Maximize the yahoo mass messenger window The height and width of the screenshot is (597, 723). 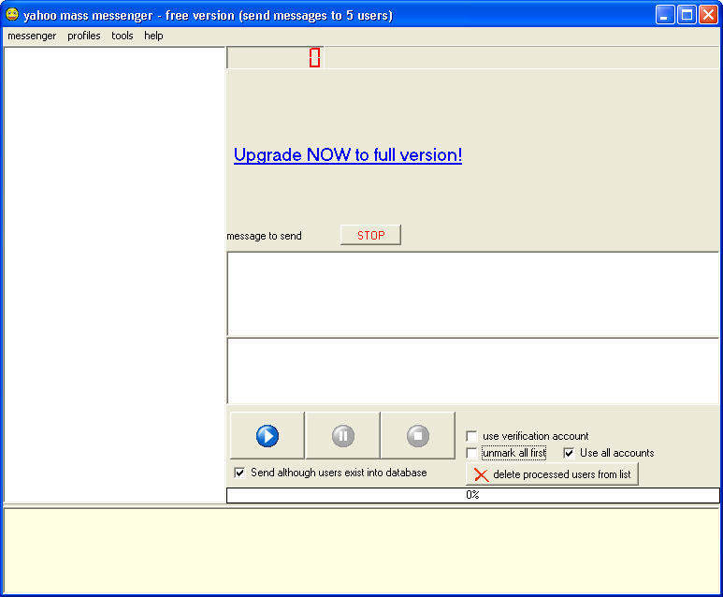point(687,15)
